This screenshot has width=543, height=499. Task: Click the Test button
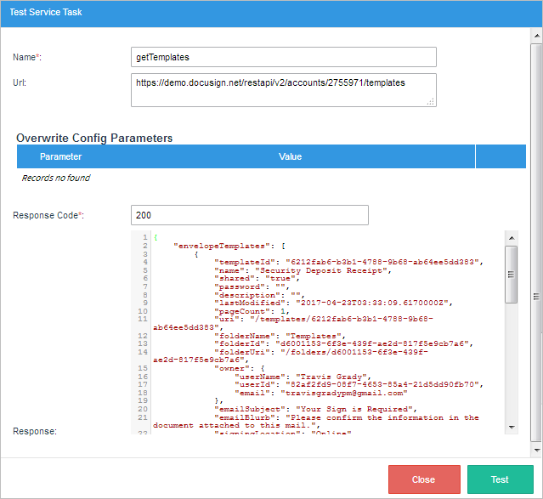tap(500, 479)
